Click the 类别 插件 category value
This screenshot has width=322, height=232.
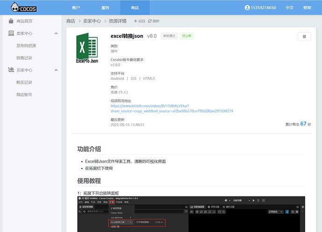114,51
